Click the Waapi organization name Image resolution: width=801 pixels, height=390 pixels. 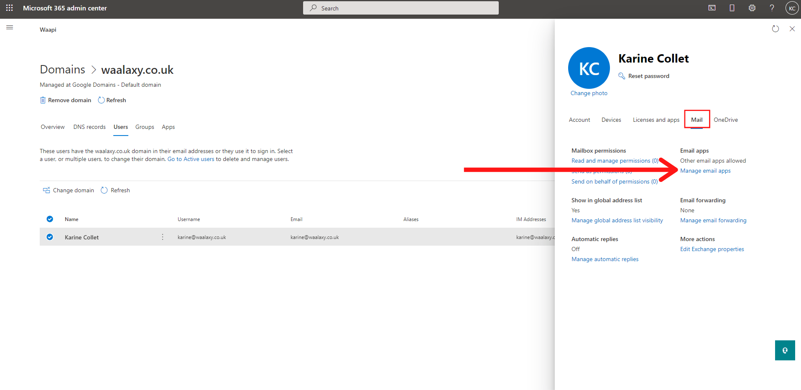tap(48, 30)
